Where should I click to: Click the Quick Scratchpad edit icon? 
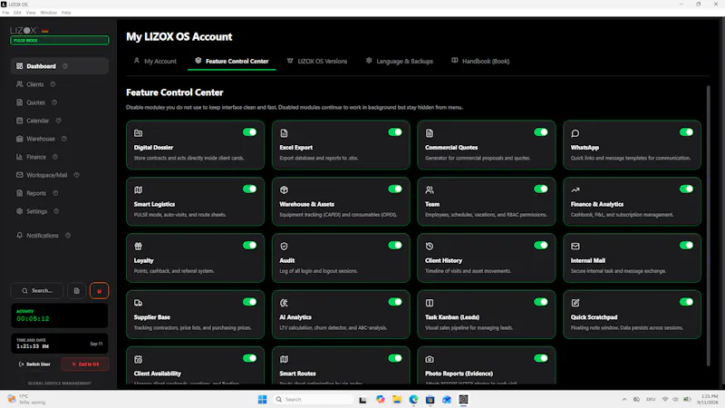(575, 303)
